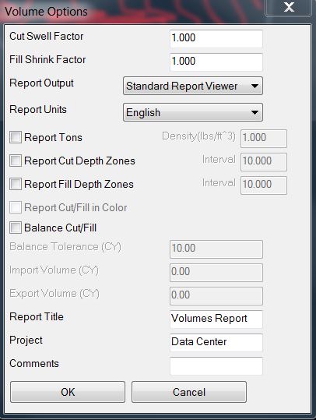Enable the Report Tons checkbox

pyautogui.click(x=16, y=137)
